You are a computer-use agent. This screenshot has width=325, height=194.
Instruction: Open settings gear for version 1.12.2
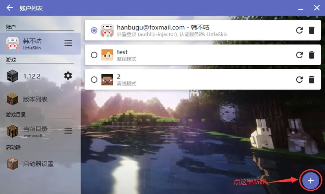68,76
